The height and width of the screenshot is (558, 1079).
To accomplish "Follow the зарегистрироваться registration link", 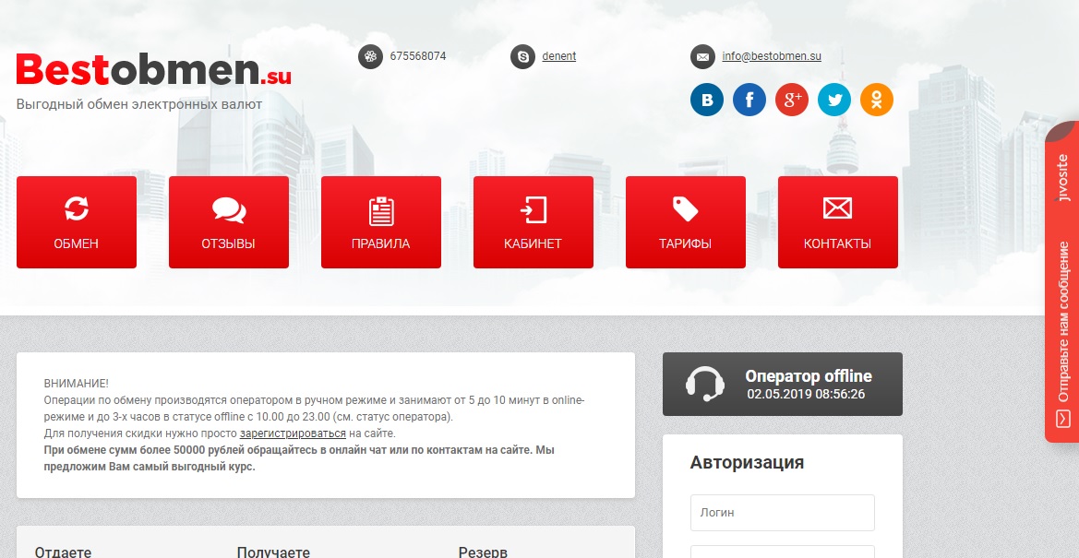I will pos(293,433).
